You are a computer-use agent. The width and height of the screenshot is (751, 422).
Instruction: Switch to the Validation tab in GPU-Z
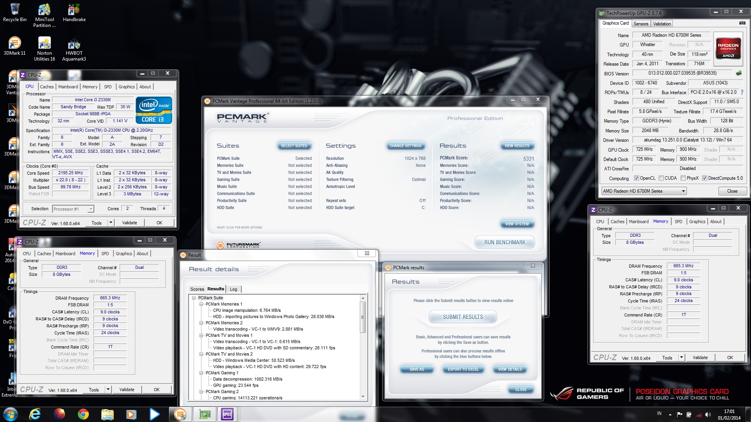coord(662,24)
